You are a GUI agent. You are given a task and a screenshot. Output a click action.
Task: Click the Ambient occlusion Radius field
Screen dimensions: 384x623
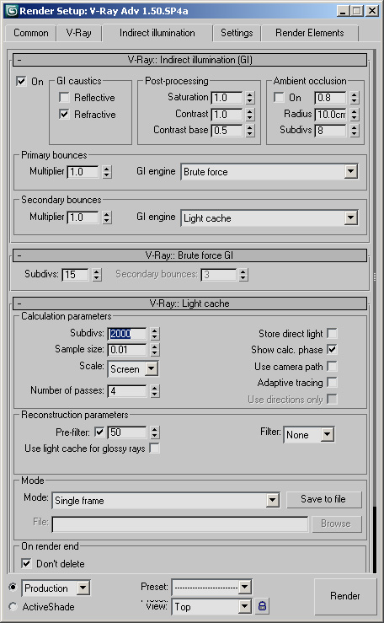coord(330,114)
